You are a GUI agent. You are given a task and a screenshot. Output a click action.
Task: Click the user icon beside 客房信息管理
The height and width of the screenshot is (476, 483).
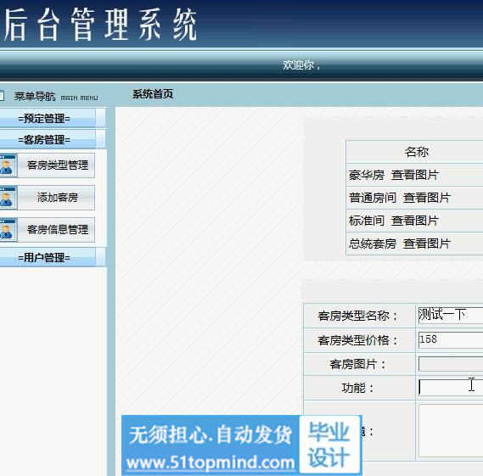coord(8,230)
